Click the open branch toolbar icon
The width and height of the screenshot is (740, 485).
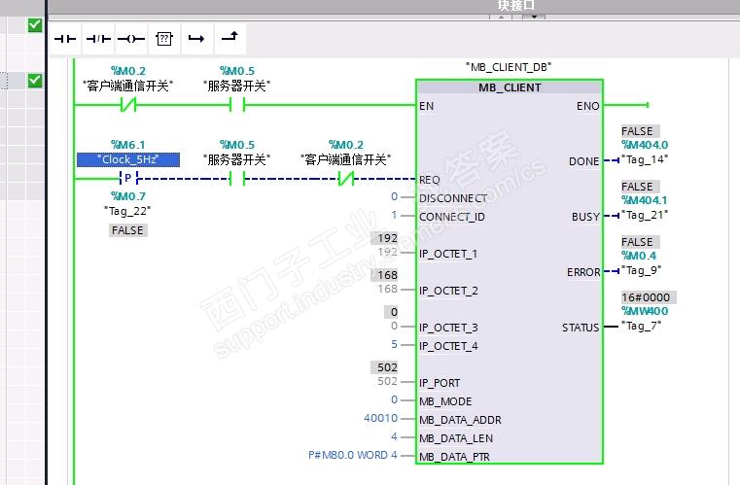[196, 39]
